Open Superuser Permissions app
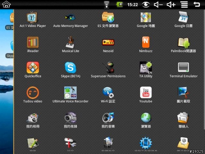This screenshot has width=205, height=154. [108, 70]
